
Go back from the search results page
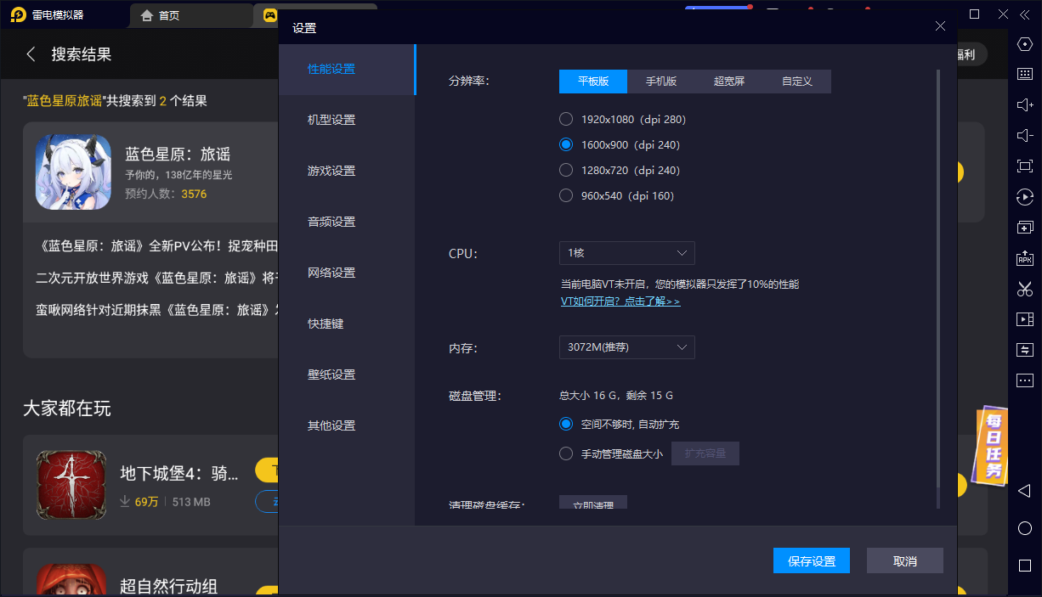[31, 54]
